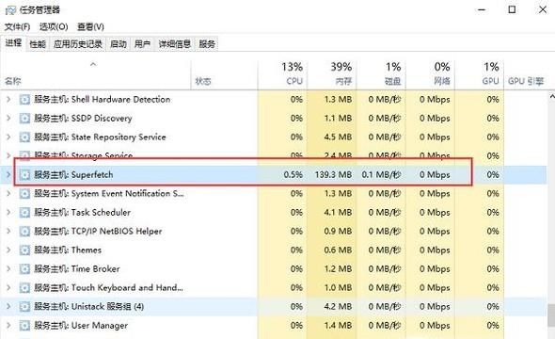Sort by the 0% 网络 column header
The image size is (555, 339).
click(x=430, y=74)
